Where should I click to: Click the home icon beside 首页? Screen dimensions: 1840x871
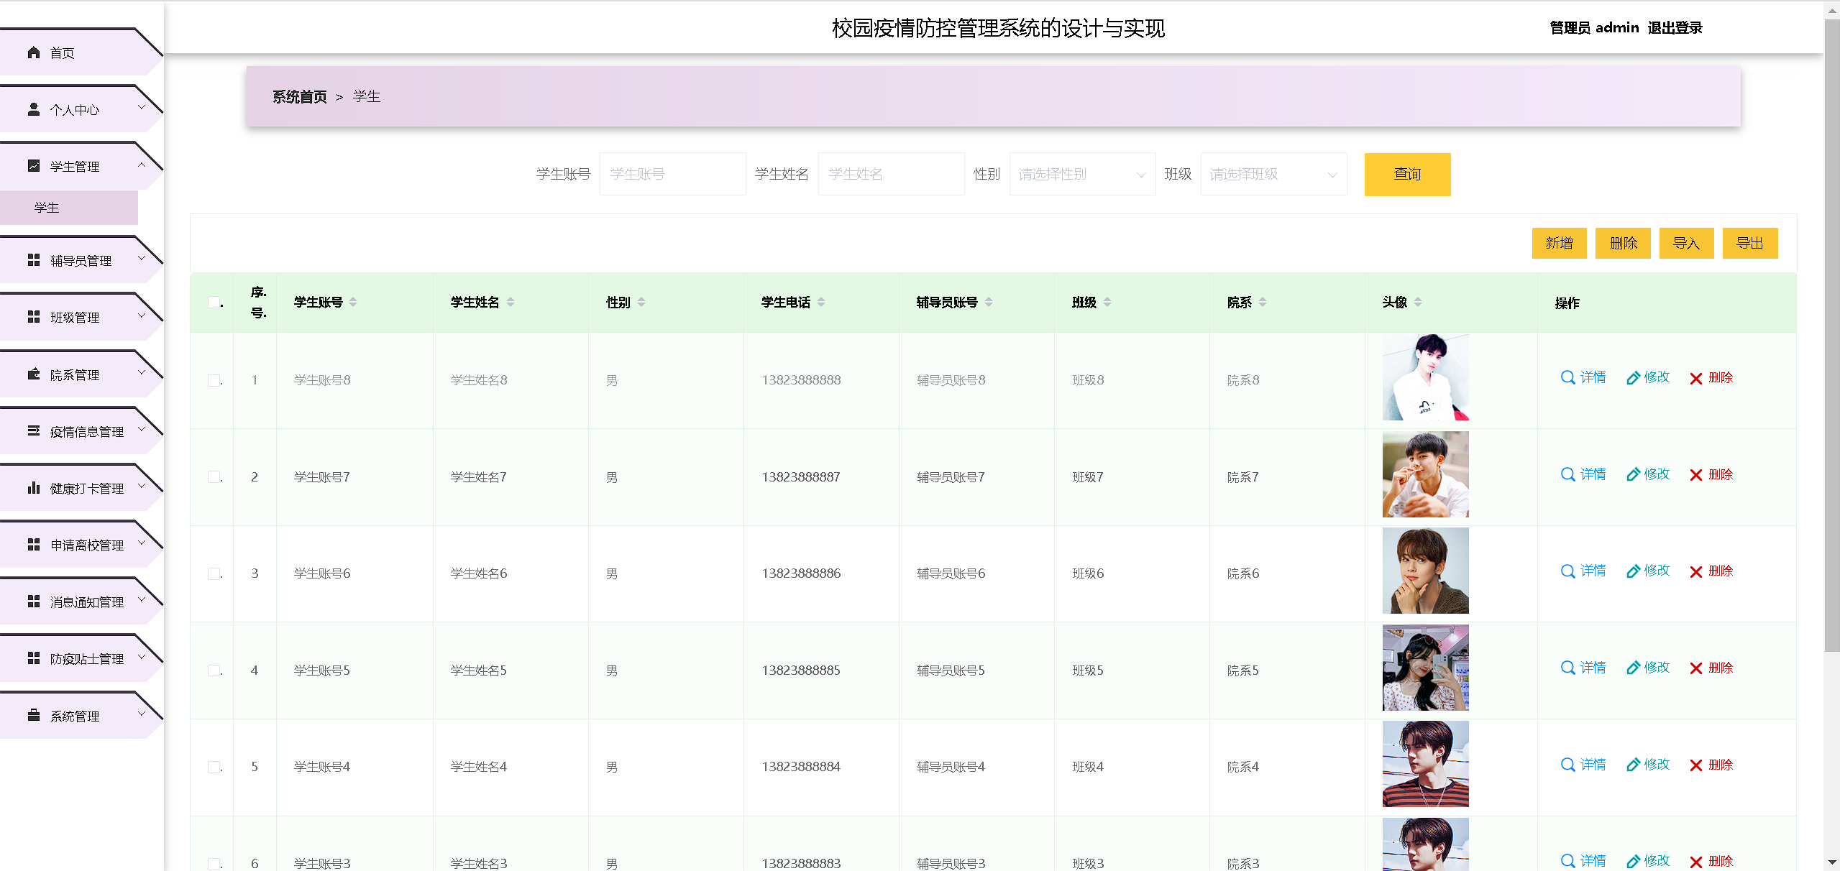(33, 52)
